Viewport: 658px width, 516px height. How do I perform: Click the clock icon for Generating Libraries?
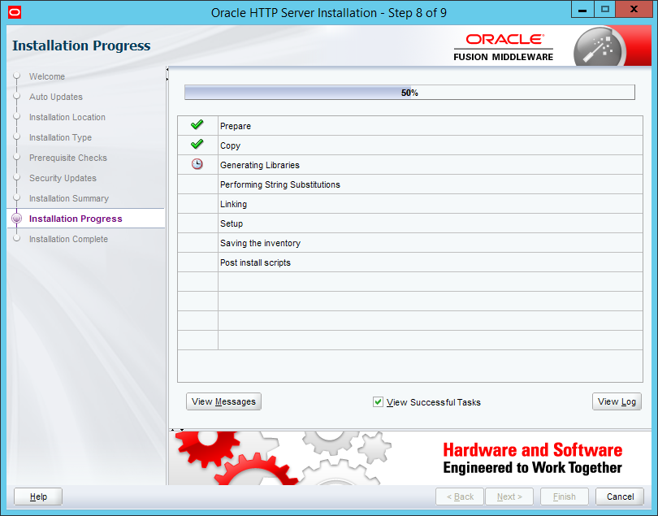point(197,164)
